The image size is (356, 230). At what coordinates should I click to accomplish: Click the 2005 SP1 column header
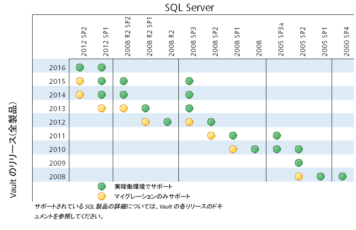pos(325,42)
